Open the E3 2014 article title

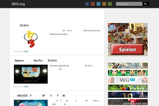point(24,25)
